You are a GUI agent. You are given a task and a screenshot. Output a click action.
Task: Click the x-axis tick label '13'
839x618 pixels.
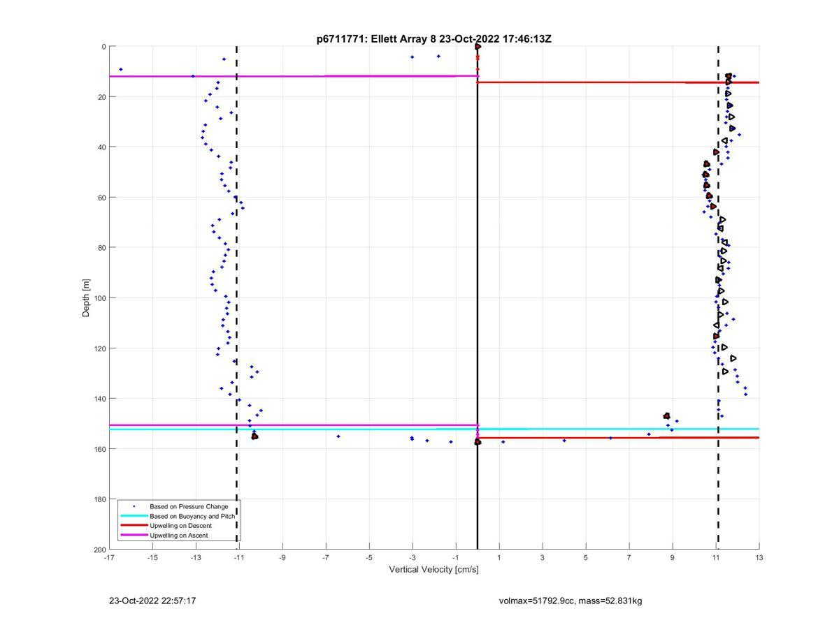tap(759, 558)
